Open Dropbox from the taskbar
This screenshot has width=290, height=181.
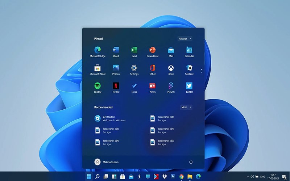coord(165,177)
